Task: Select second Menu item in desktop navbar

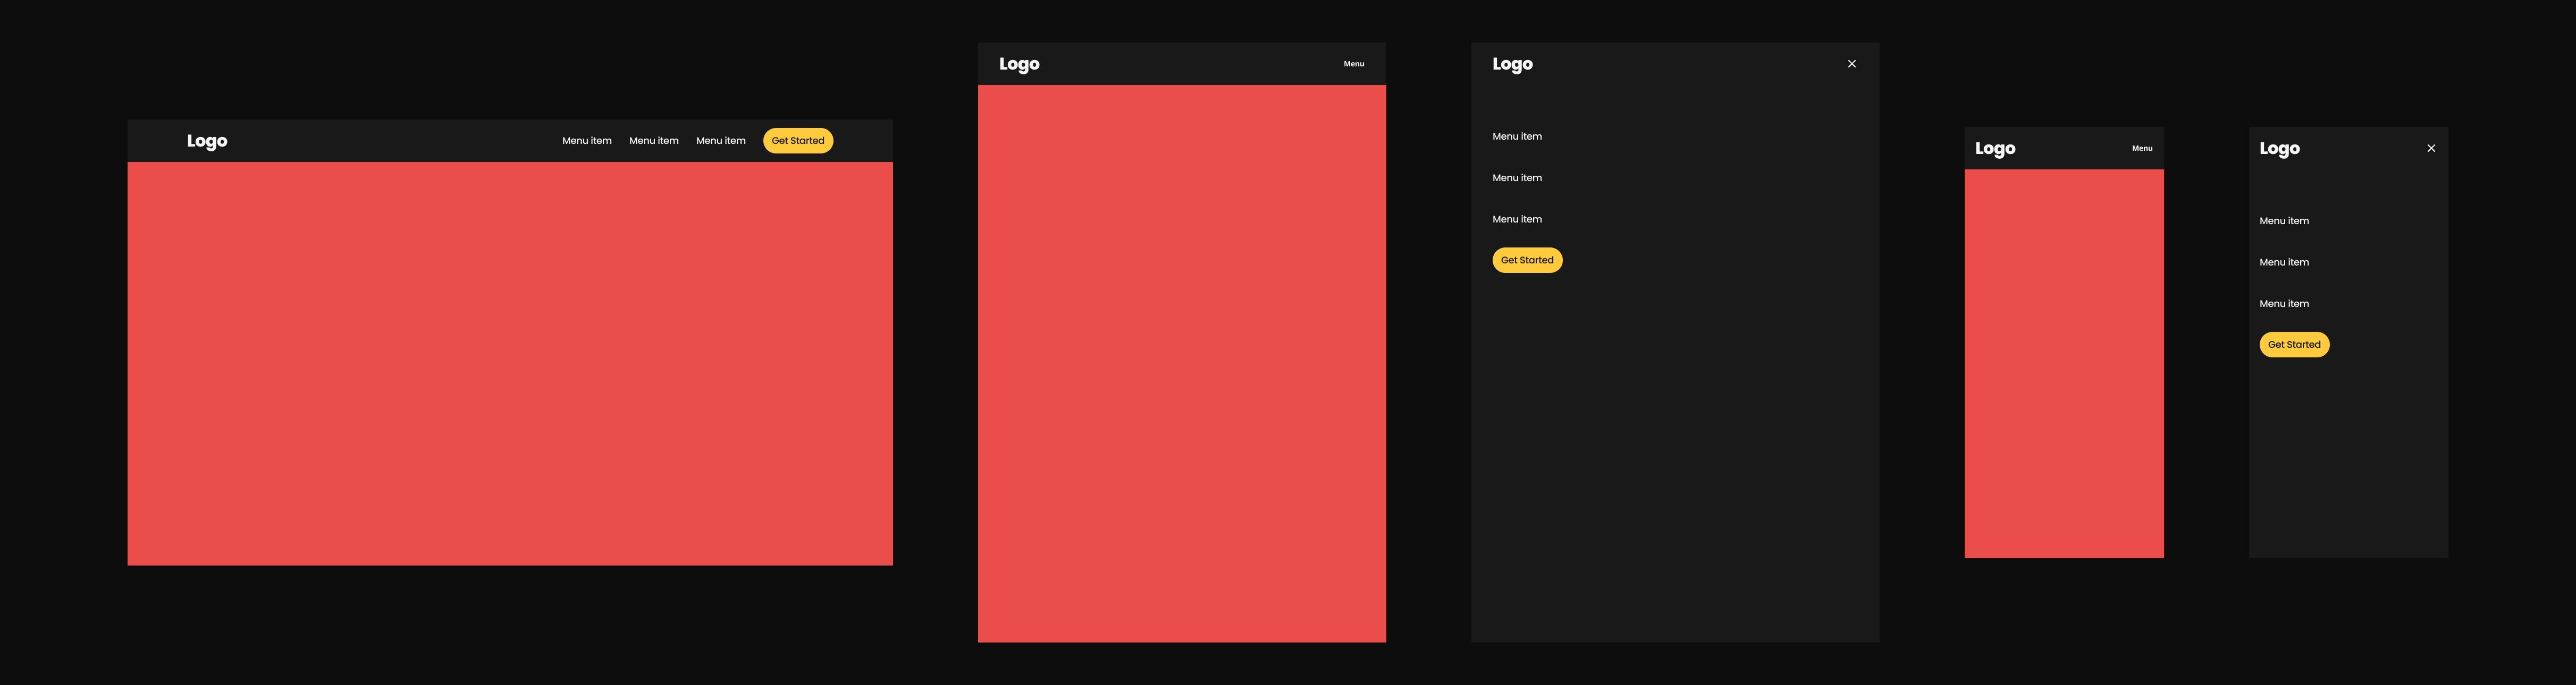Action: (653, 141)
